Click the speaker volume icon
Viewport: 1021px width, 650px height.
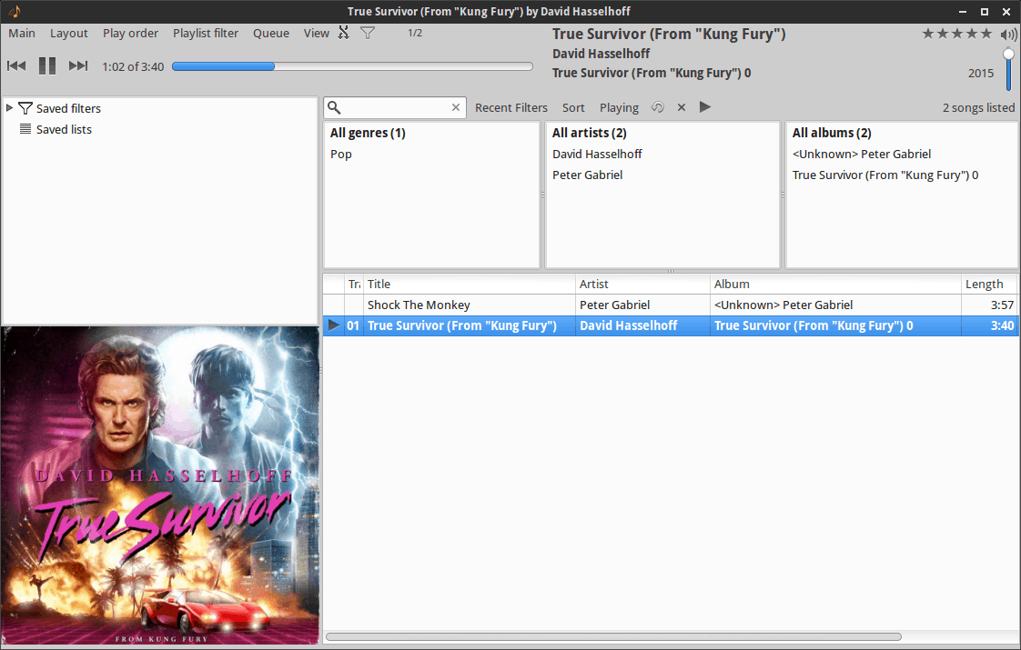tap(1008, 34)
